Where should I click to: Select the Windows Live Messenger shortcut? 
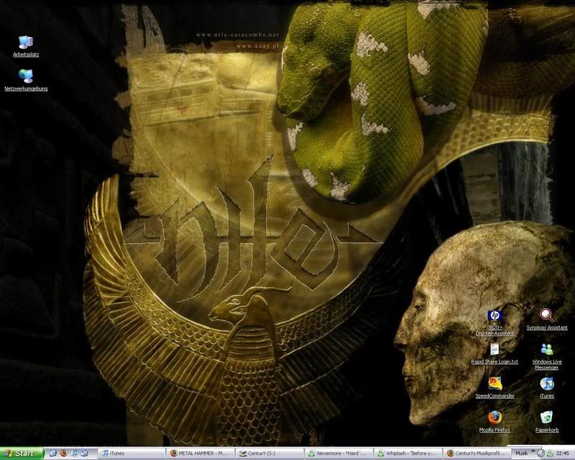[547, 356]
